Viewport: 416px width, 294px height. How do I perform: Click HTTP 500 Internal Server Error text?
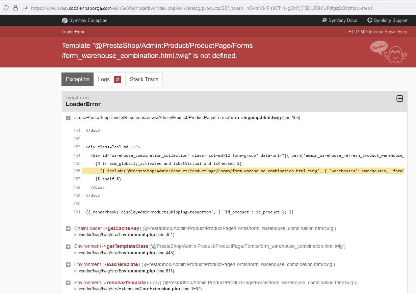tap(378, 32)
